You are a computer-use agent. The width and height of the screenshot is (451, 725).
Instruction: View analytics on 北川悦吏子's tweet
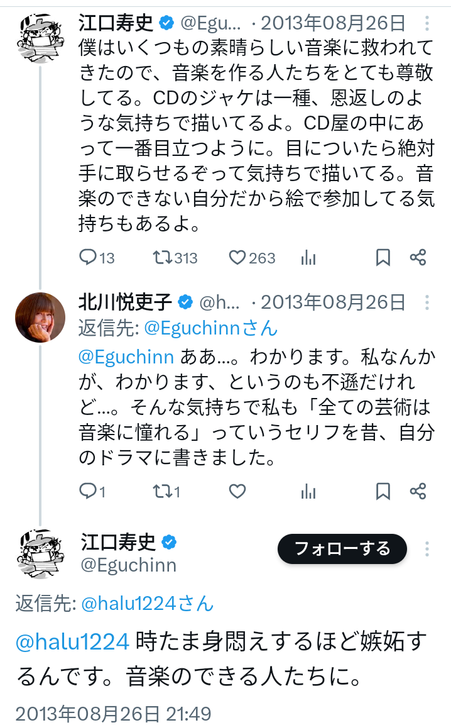(308, 491)
